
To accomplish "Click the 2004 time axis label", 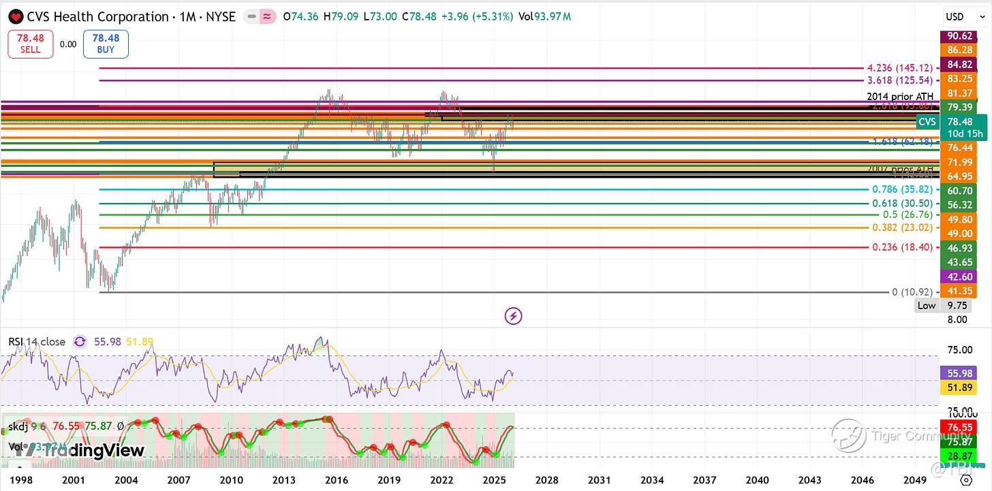I will click(126, 480).
